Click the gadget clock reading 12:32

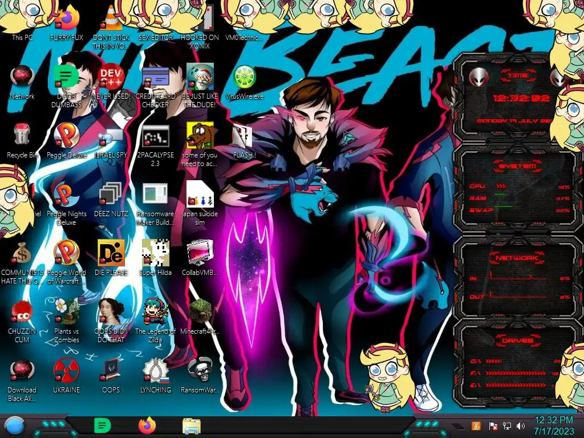521,98
